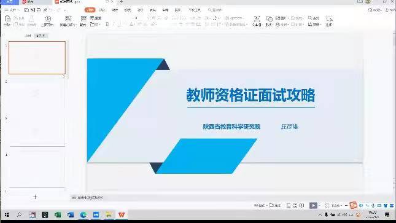Click the add slide plus button
The height and width of the screenshot is (223, 396).
coord(35,197)
